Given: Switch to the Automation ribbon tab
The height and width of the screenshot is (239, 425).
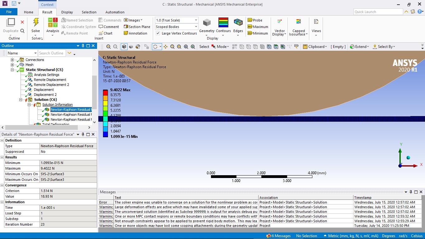Looking at the screenshot, I should click(115, 12).
